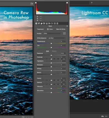109x118 pixels.
Task: Click the Exposure slider handle
Action: pos(51,55)
